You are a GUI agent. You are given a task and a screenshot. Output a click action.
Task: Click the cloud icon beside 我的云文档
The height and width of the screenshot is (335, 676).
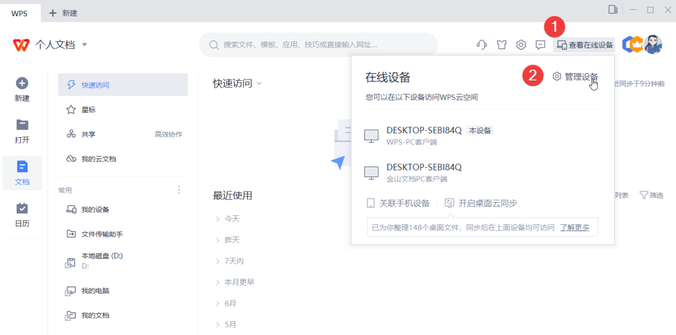click(71, 159)
